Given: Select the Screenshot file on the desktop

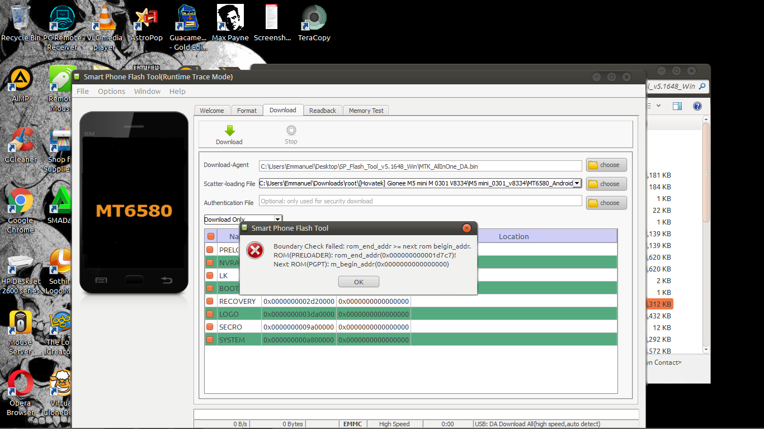Looking at the screenshot, I should (272, 23).
